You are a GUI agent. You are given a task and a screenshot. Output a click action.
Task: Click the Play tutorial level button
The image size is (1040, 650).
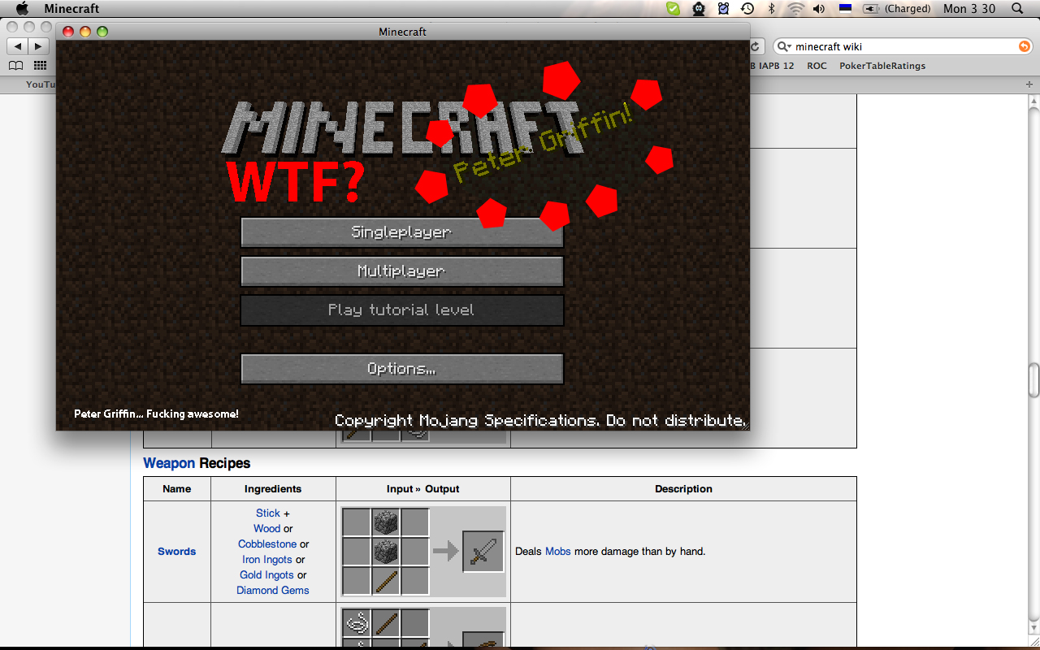(402, 310)
